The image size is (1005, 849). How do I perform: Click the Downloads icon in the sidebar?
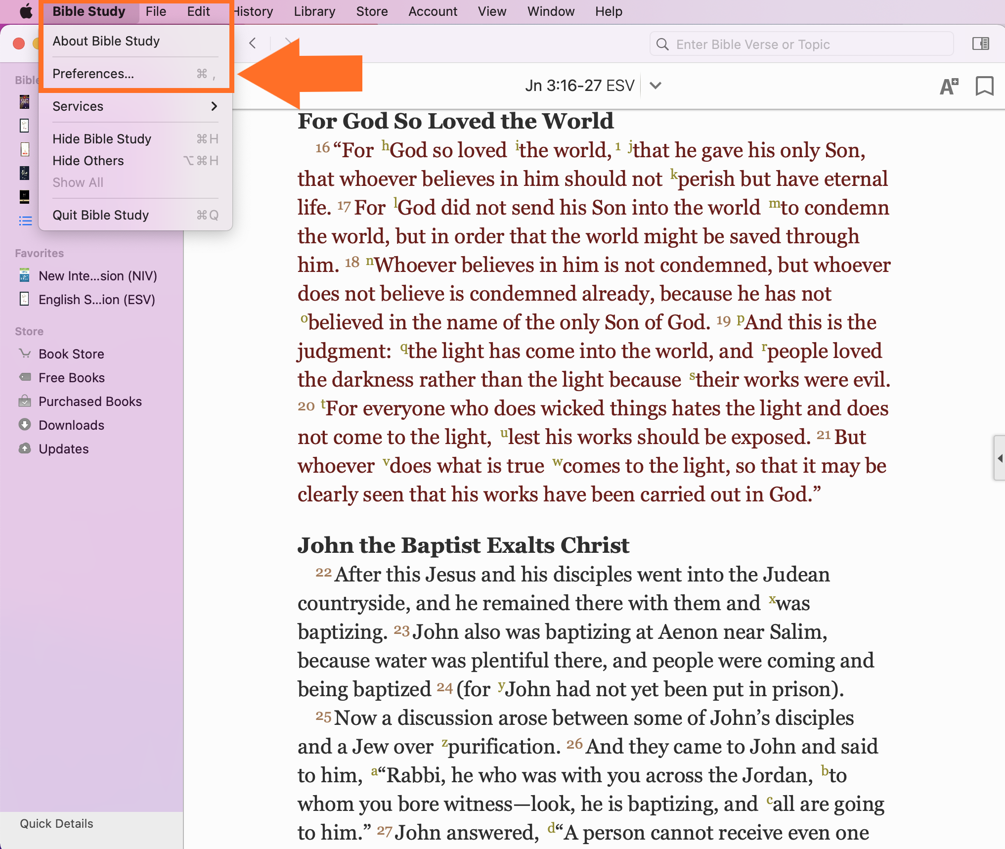tap(25, 425)
